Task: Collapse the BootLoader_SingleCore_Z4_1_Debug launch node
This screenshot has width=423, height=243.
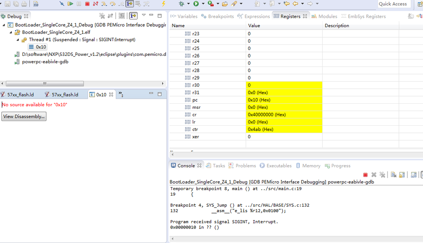Action: point(4,25)
